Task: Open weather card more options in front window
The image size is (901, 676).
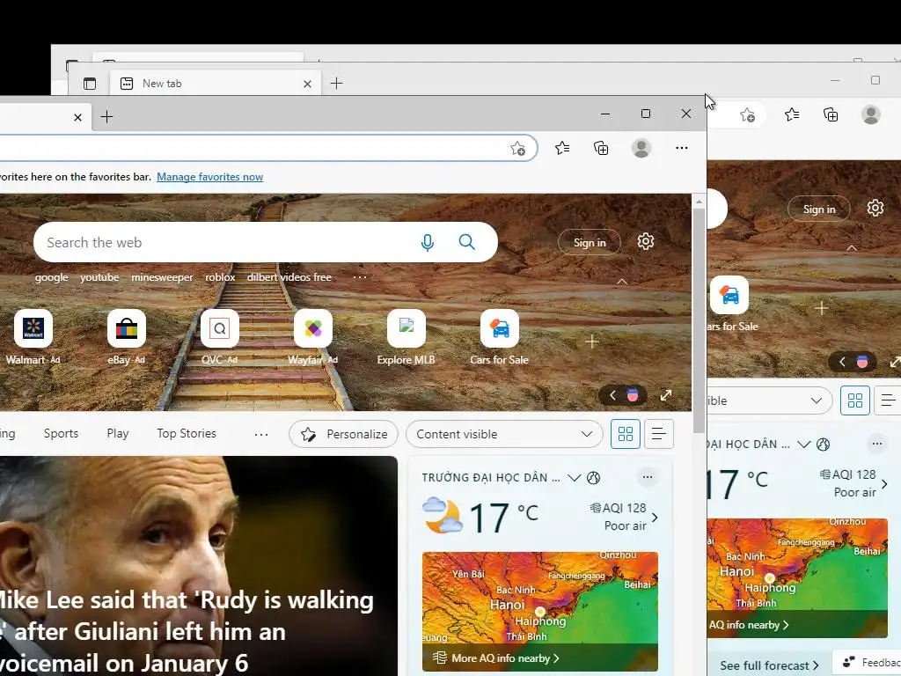Action: coord(648,477)
